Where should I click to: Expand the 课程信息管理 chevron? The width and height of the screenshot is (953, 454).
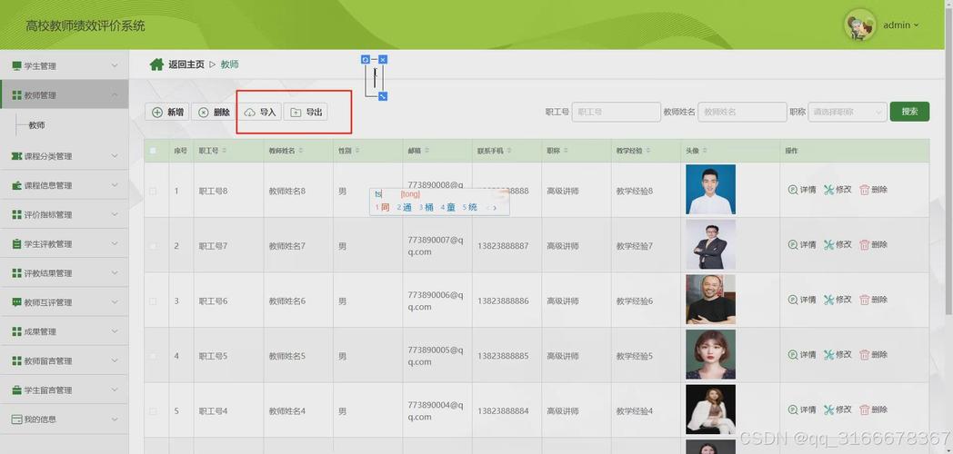(115, 185)
